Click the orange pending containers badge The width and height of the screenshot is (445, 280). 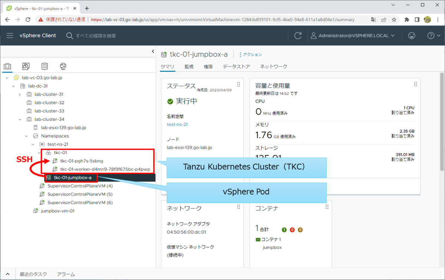300,230
